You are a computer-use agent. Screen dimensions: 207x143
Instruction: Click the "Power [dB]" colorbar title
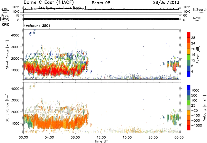[x=197, y=54]
